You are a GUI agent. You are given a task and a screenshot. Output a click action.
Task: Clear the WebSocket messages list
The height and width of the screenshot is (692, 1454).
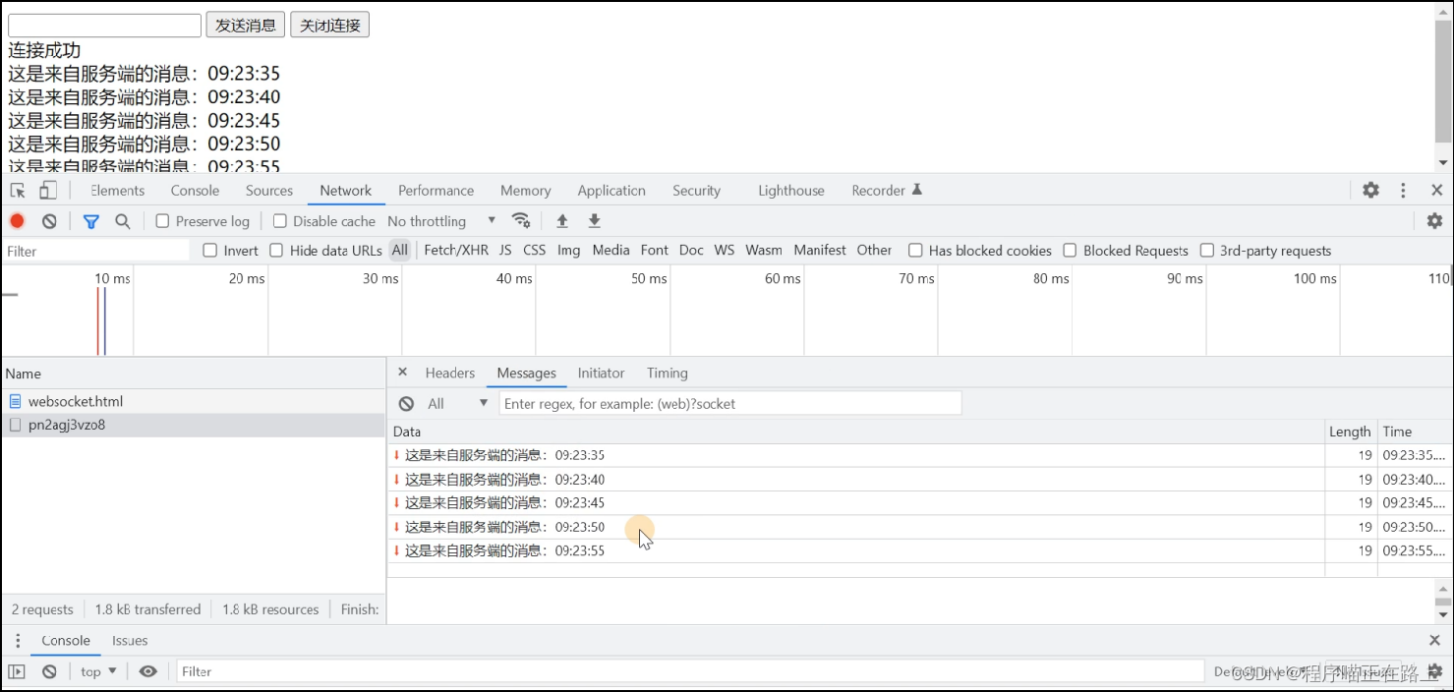coord(406,404)
